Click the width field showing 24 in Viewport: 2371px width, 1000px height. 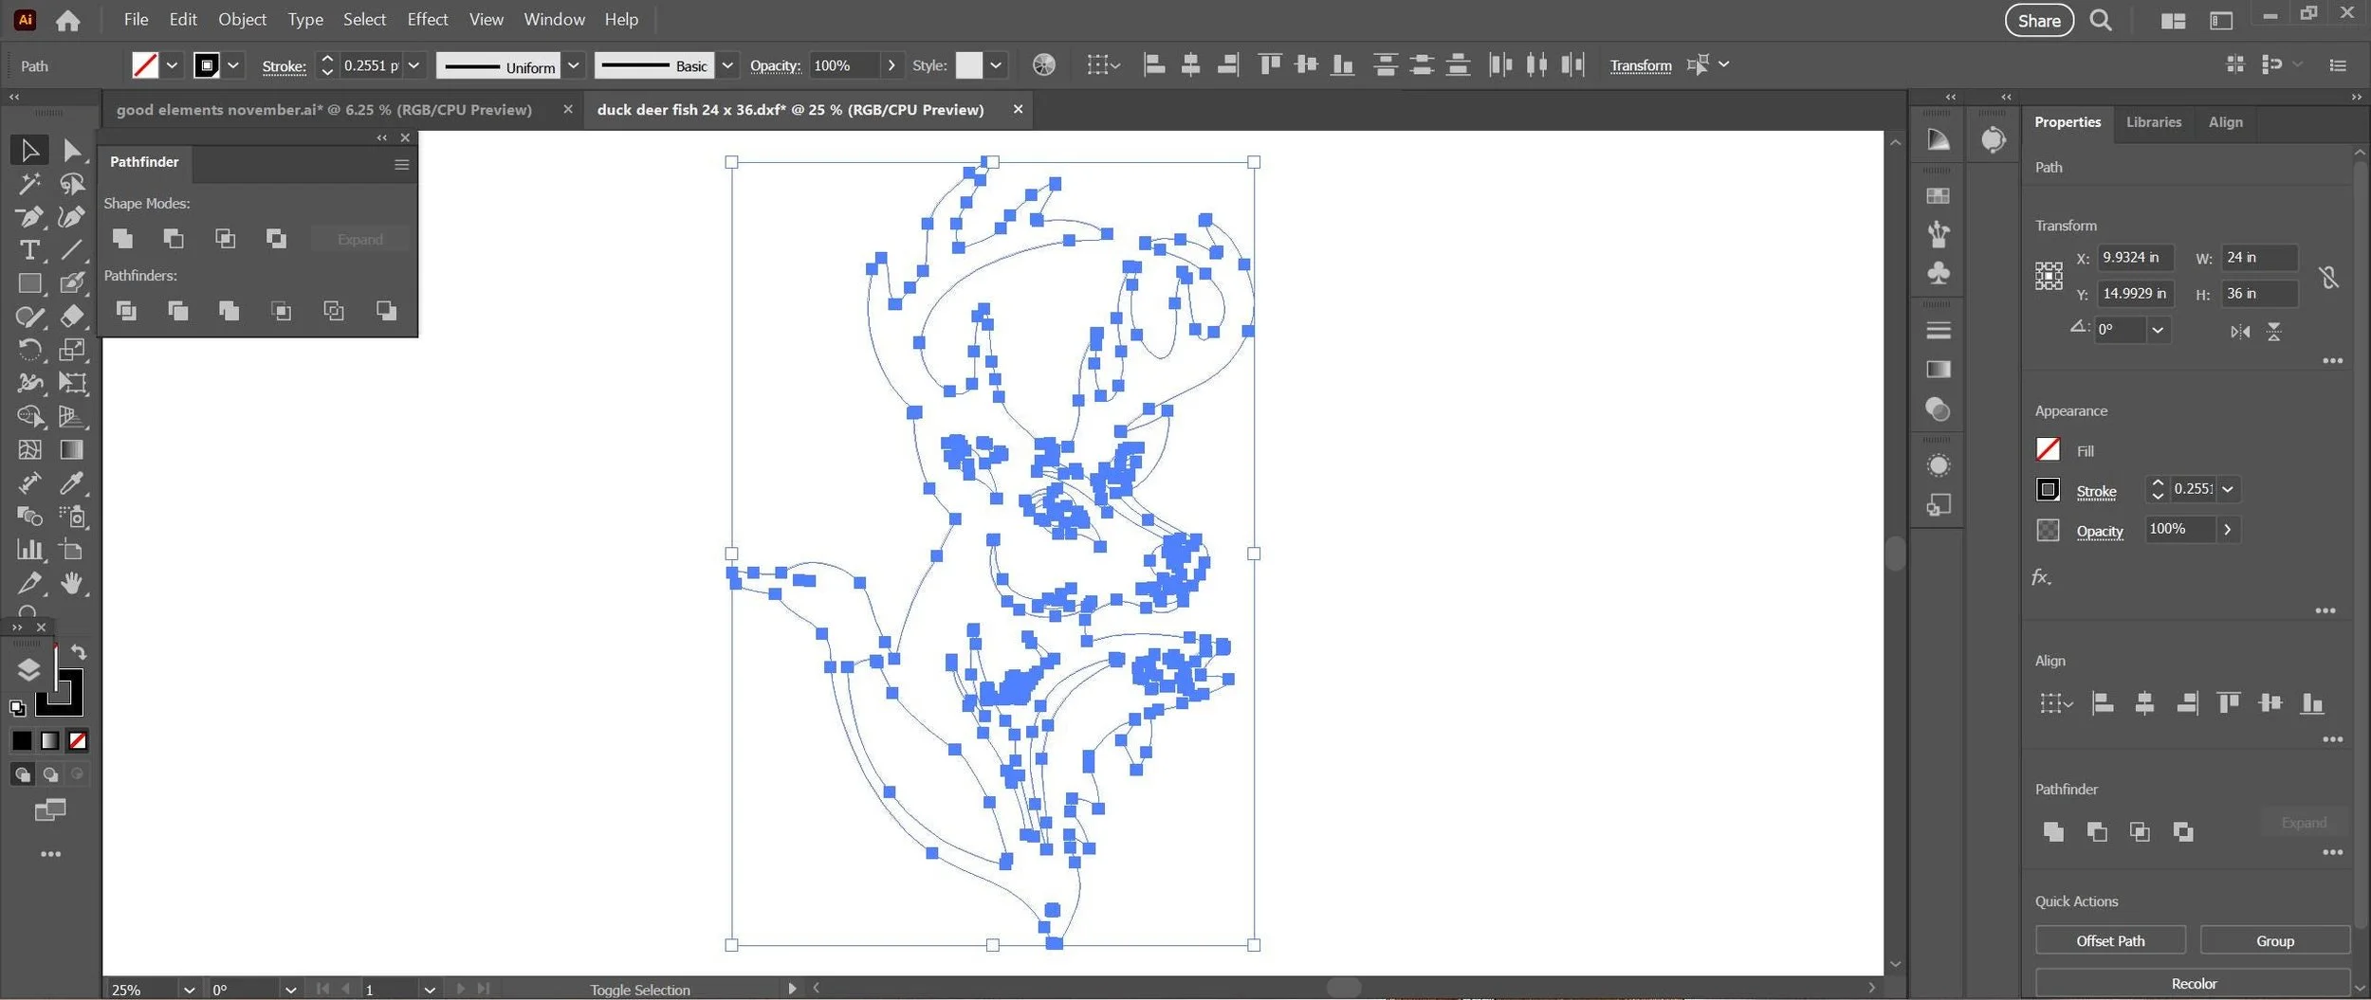2260,257
